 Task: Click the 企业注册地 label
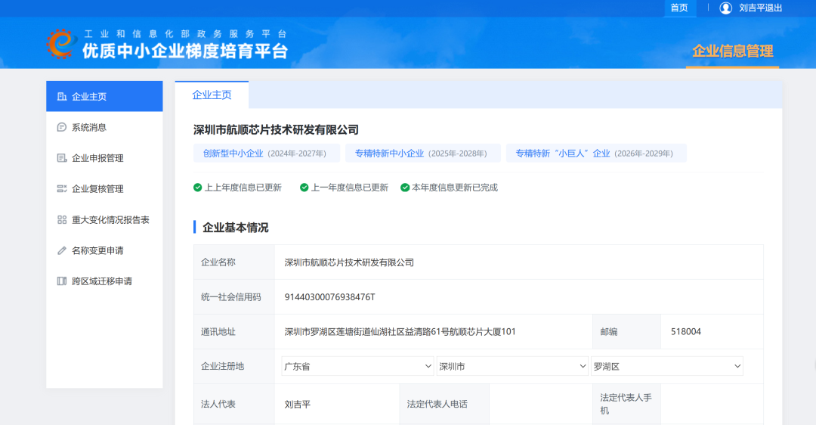pos(222,366)
